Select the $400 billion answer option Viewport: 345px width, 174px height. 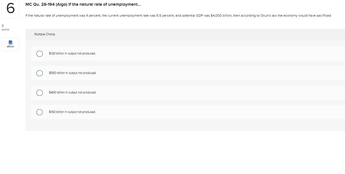[x=40, y=92]
